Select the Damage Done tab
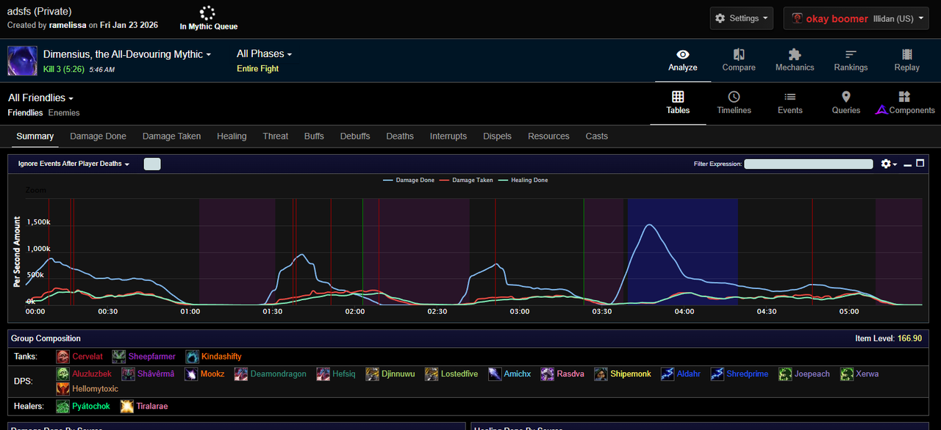The image size is (941, 430). click(98, 136)
